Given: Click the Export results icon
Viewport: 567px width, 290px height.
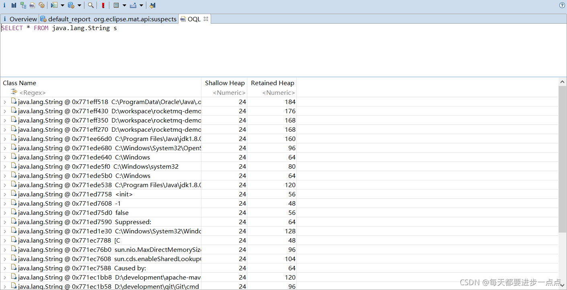Looking at the screenshot, I should (133, 5).
